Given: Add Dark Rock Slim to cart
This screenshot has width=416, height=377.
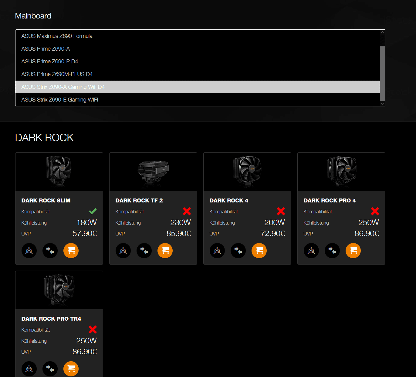Looking at the screenshot, I should click(x=71, y=251).
